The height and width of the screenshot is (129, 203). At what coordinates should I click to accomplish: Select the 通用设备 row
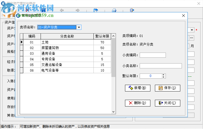65,53
